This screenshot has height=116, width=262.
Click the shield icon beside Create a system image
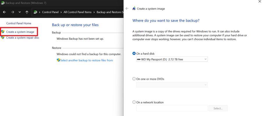point(3,32)
